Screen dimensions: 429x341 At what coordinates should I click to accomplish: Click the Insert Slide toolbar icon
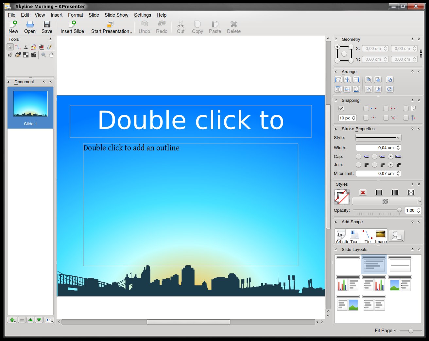(x=72, y=24)
